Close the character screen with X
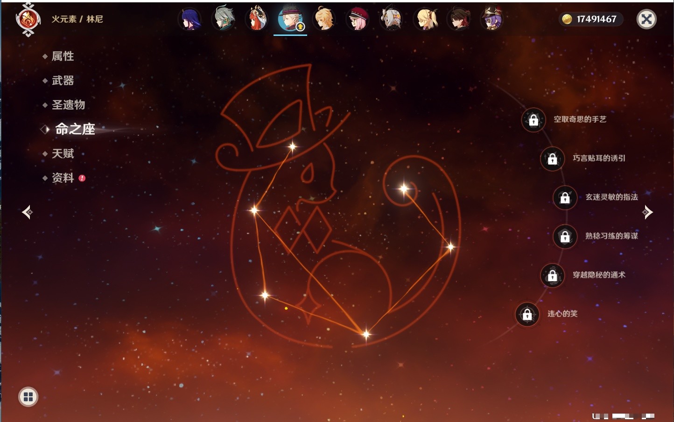The height and width of the screenshot is (422, 674). [646, 19]
